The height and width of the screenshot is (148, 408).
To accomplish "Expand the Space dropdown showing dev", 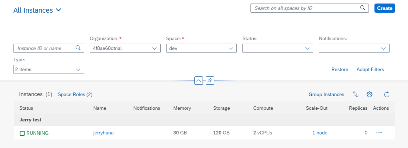I will (231, 48).
